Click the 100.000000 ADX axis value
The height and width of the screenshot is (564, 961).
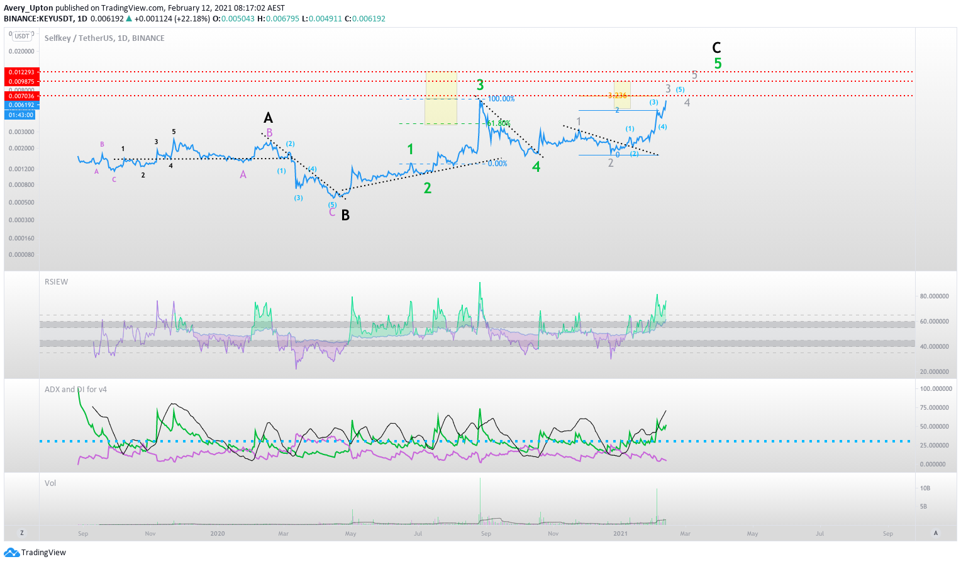936,389
